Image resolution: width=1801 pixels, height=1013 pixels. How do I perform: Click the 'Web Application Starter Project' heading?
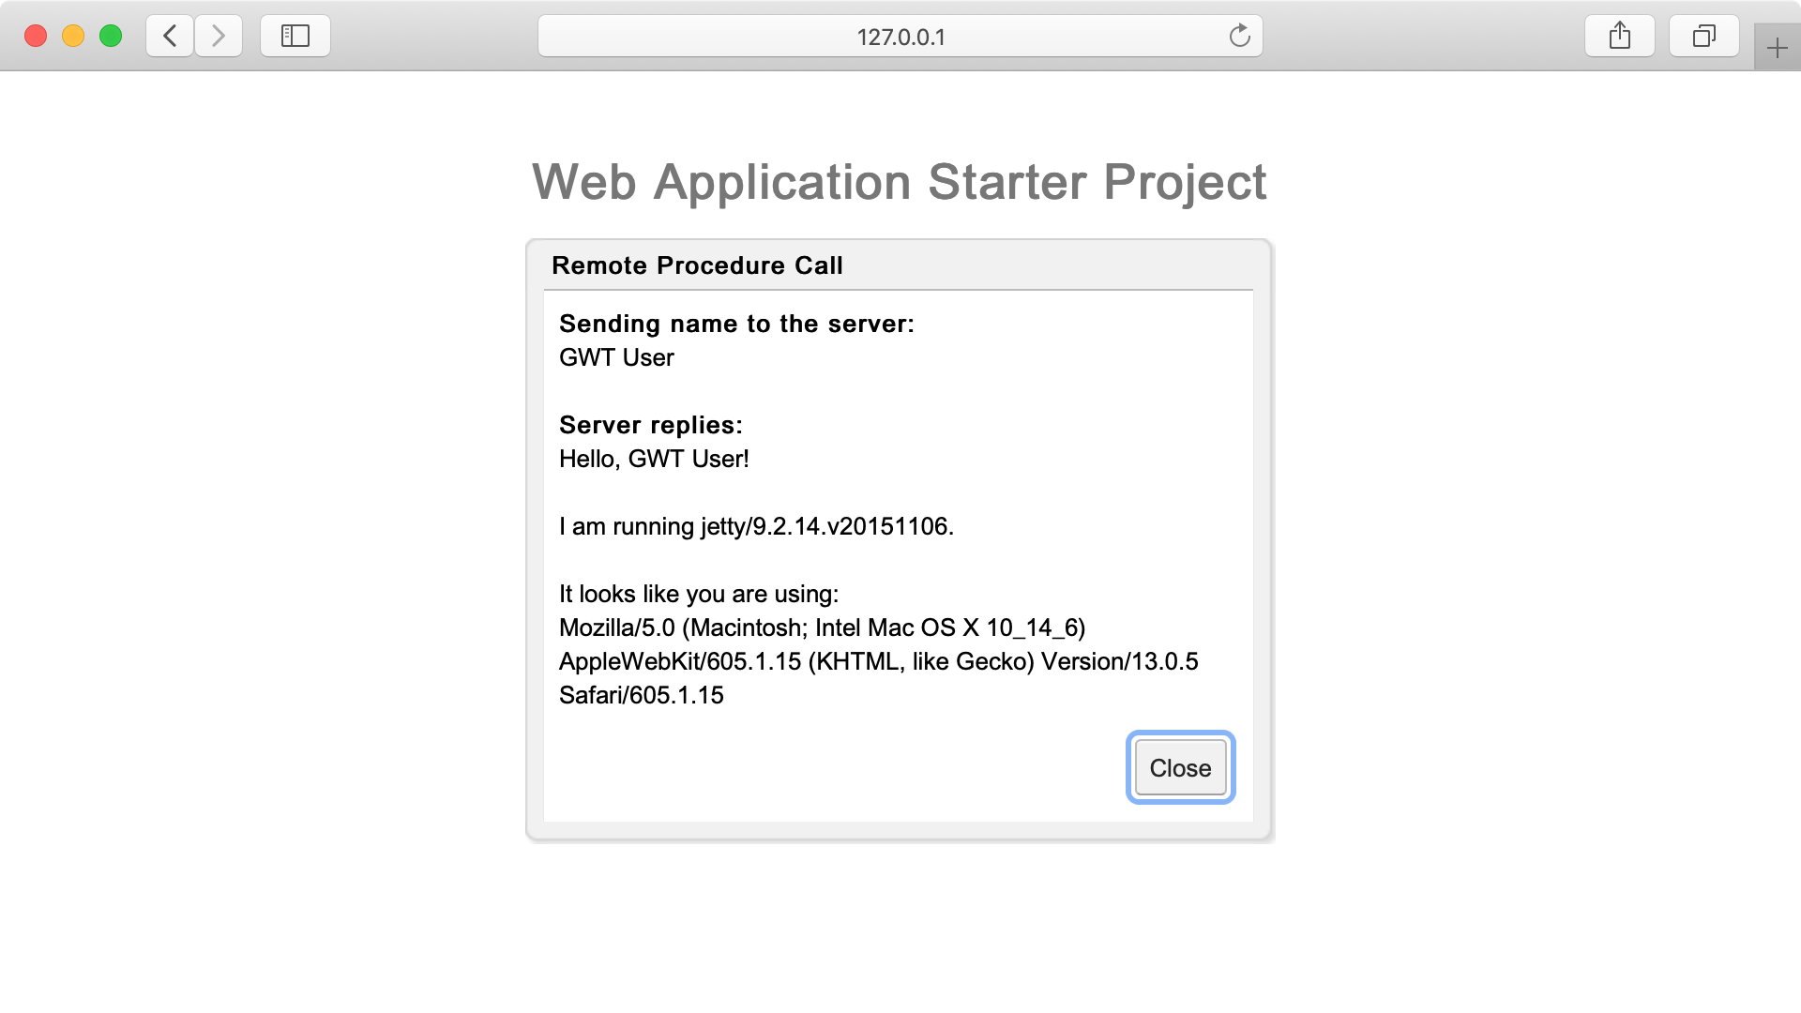point(900,182)
